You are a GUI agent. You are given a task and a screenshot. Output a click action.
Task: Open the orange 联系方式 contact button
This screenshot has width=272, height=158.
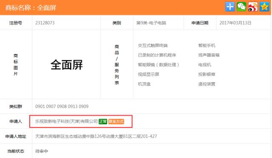click(x=116, y=122)
